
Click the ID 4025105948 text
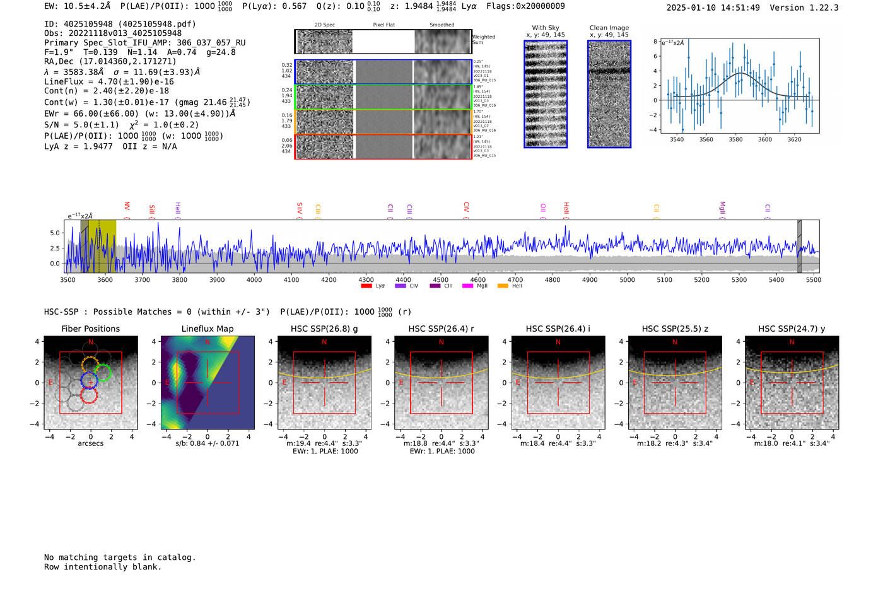coord(120,24)
